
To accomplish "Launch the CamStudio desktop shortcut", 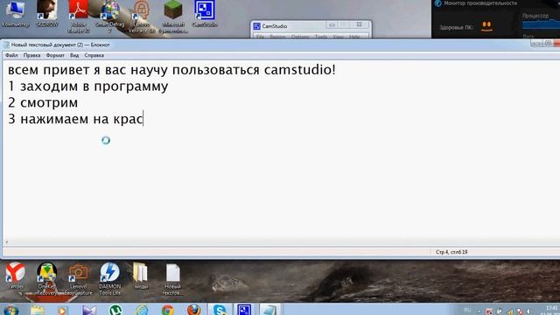I will pyautogui.click(x=205, y=14).
